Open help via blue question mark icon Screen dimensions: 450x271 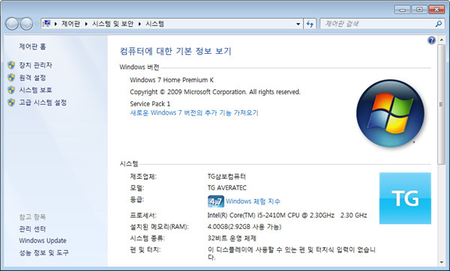coord(431,40)
